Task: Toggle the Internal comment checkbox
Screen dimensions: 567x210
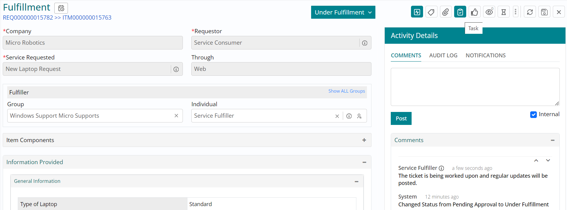Action: click(533, 115)
